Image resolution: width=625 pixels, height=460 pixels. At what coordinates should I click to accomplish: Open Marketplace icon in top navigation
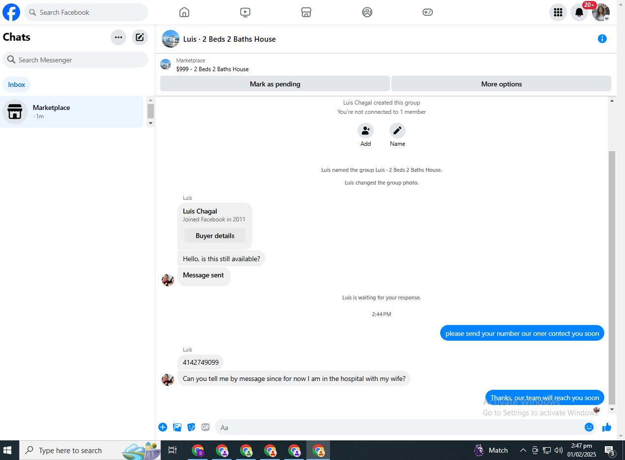click(x=306, y=12)
